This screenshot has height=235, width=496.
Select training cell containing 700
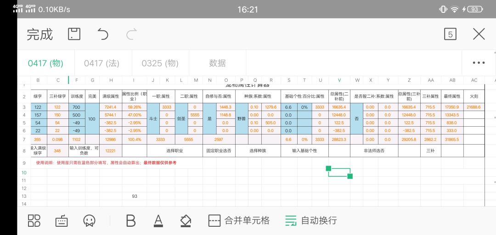(77, 107)
